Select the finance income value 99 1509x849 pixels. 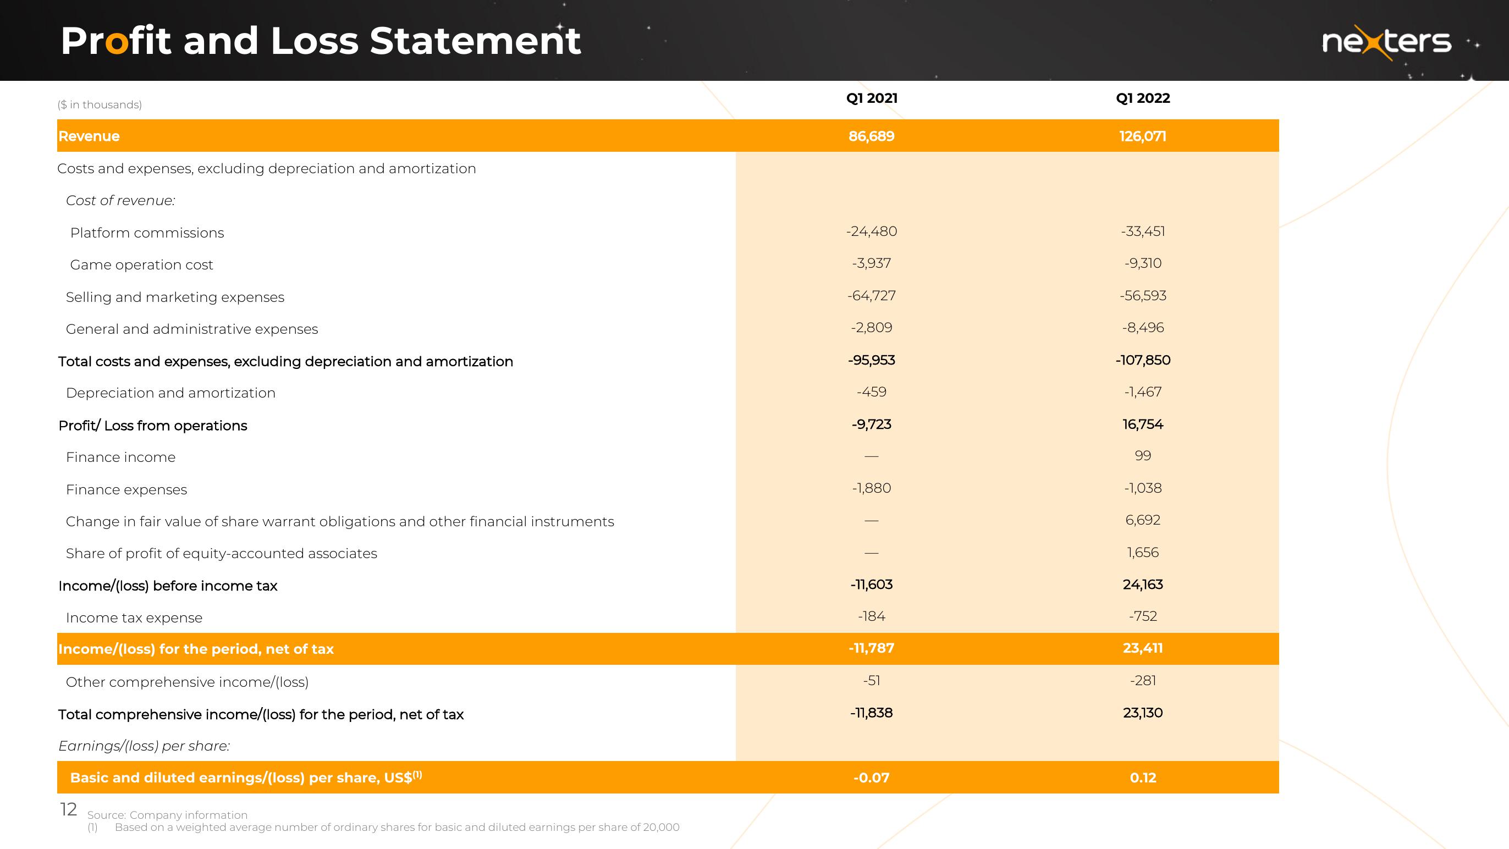tap(1143, 456)
